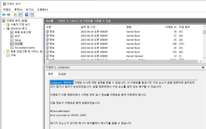Screen dimensions: 206x129
Task: Click the 구독 subscriptions icon
Action: [8, 55]
